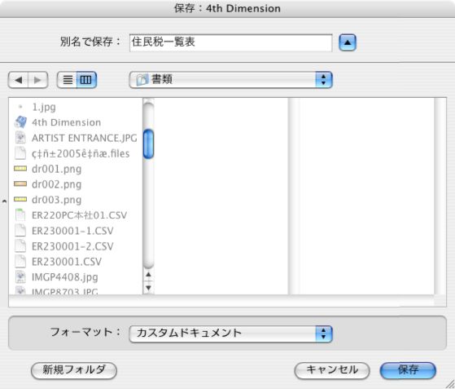Select the IMGP4408.jpg file icon
The width and height of the screenshot is (455, 389).
pos(20,276)
